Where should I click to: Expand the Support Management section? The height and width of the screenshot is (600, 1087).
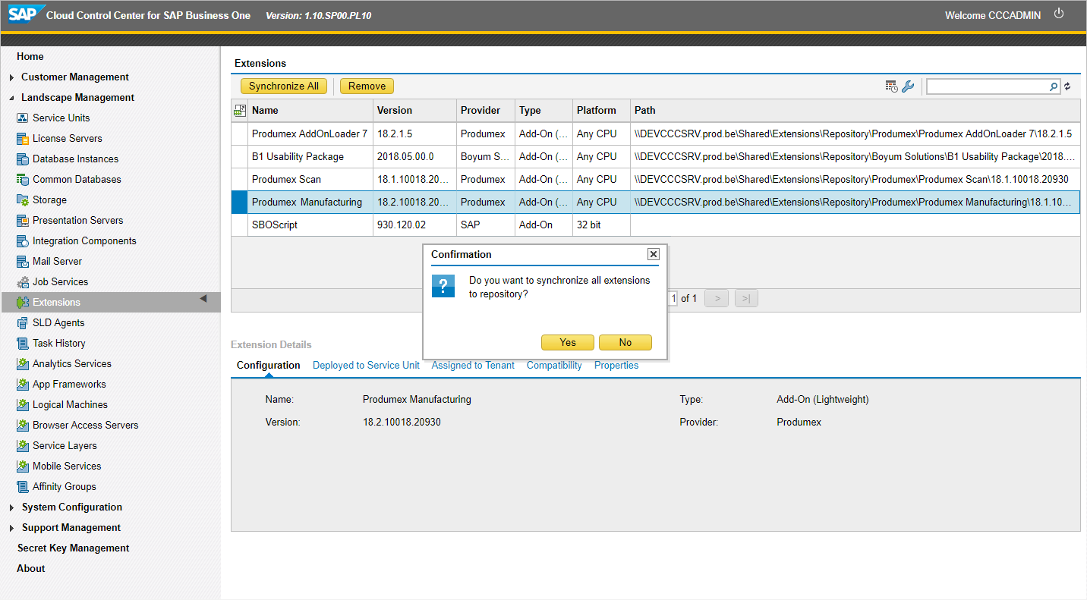pyautogui.click(x=11, y=528)
